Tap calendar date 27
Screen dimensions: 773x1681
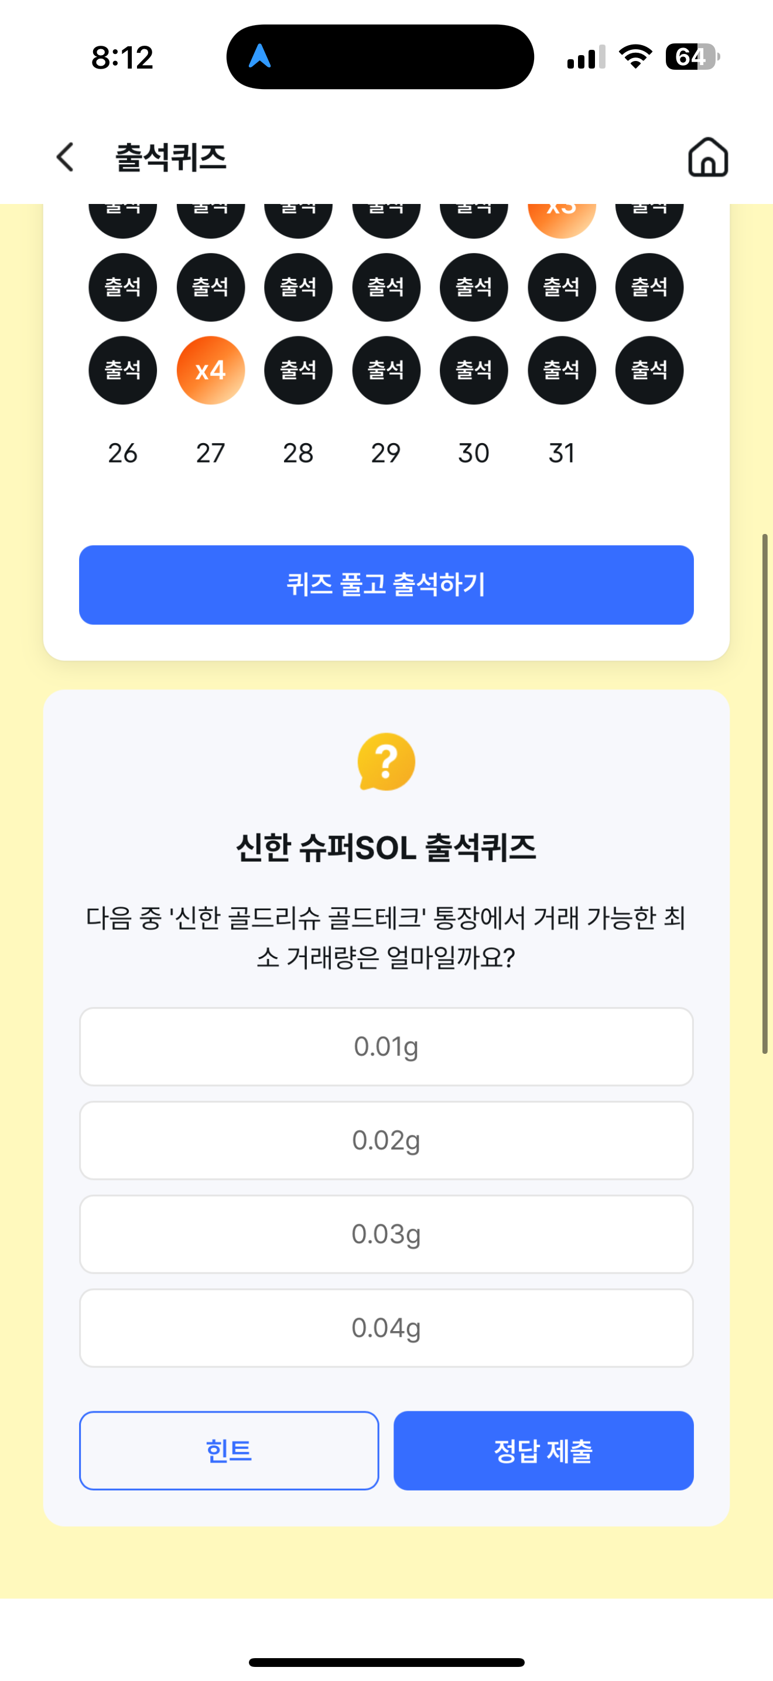[210, 453]
